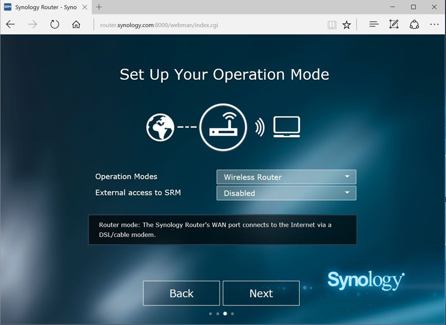This screenshot has width=446, height=325.
Task: Go to fourth setup step dot
Action: 232,314
